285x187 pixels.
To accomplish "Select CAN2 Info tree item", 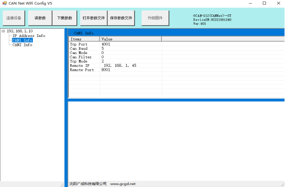I will click(23, 45).
